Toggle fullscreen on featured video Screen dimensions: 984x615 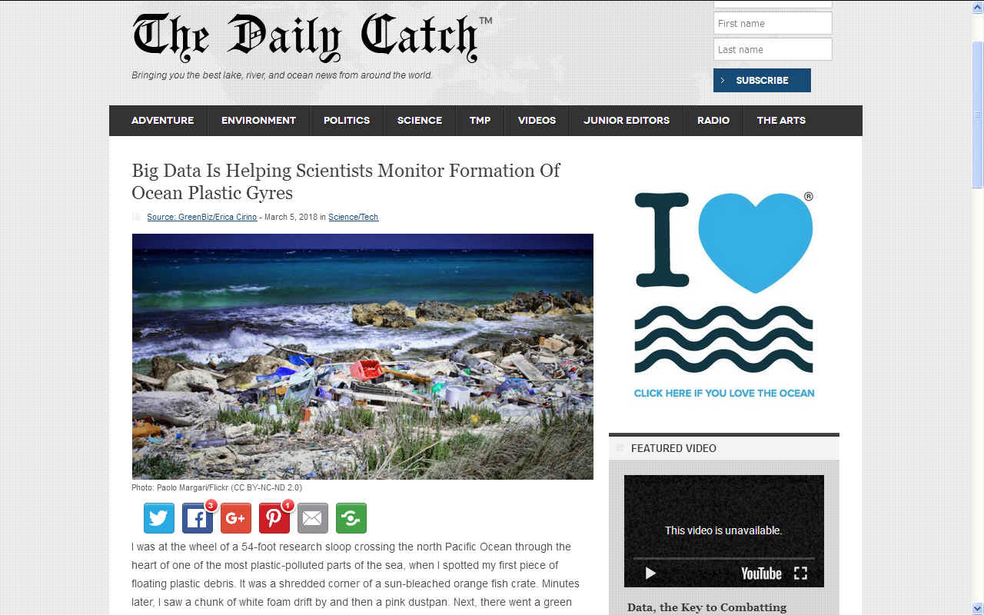coord(800,573)
